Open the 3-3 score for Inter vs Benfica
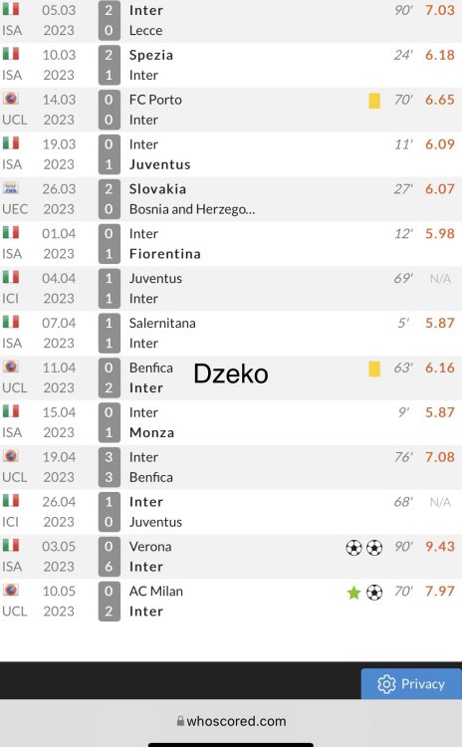 (x=110, y=467)
